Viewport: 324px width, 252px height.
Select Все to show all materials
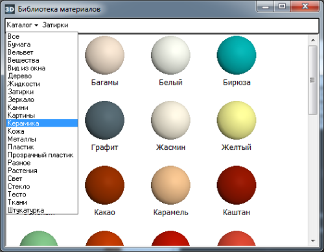point(42,36)
